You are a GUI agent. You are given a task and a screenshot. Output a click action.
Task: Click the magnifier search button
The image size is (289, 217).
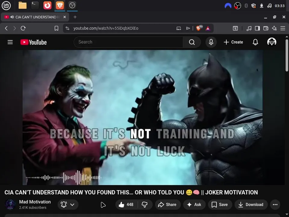tap(192, 42)
